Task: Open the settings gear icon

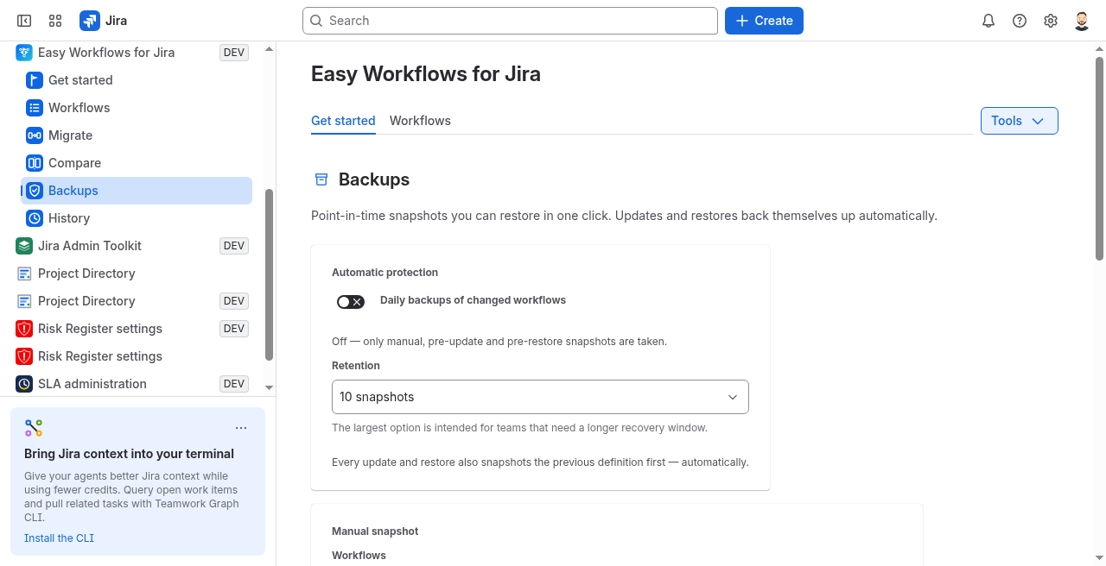Action: point(1051,21)
